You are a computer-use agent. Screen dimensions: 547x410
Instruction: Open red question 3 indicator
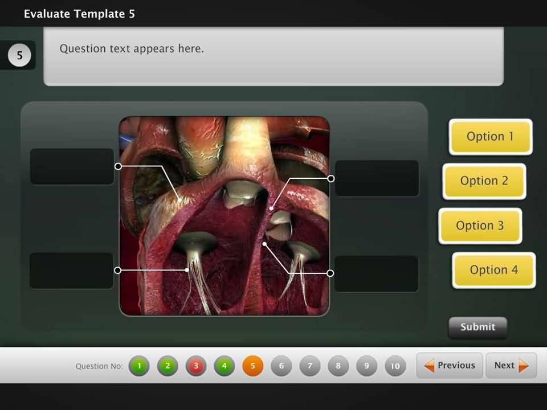pos(196,366)
